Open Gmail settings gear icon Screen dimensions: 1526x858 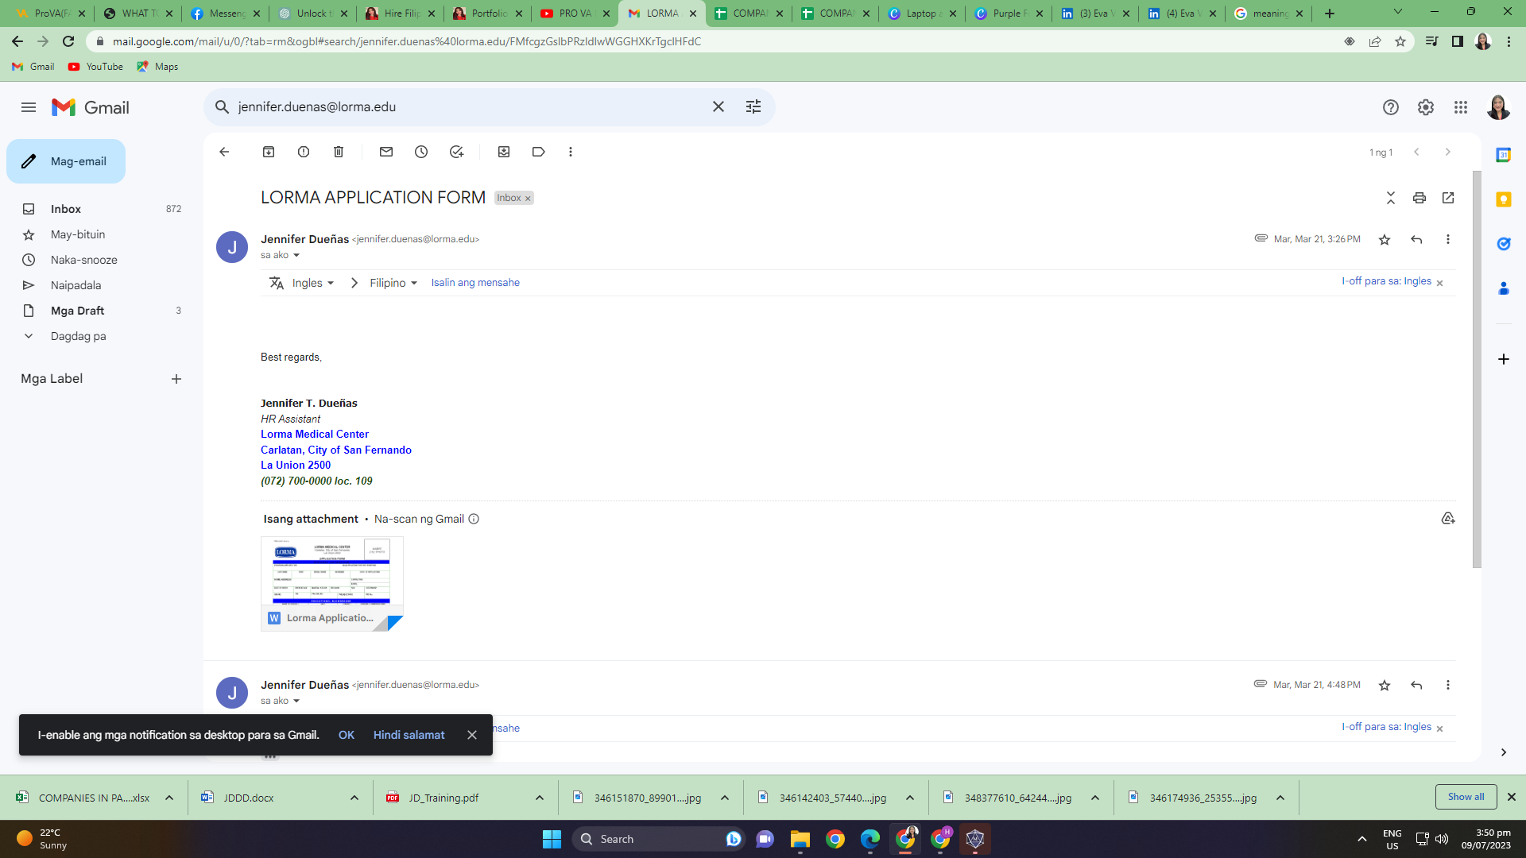(1426, 107)
